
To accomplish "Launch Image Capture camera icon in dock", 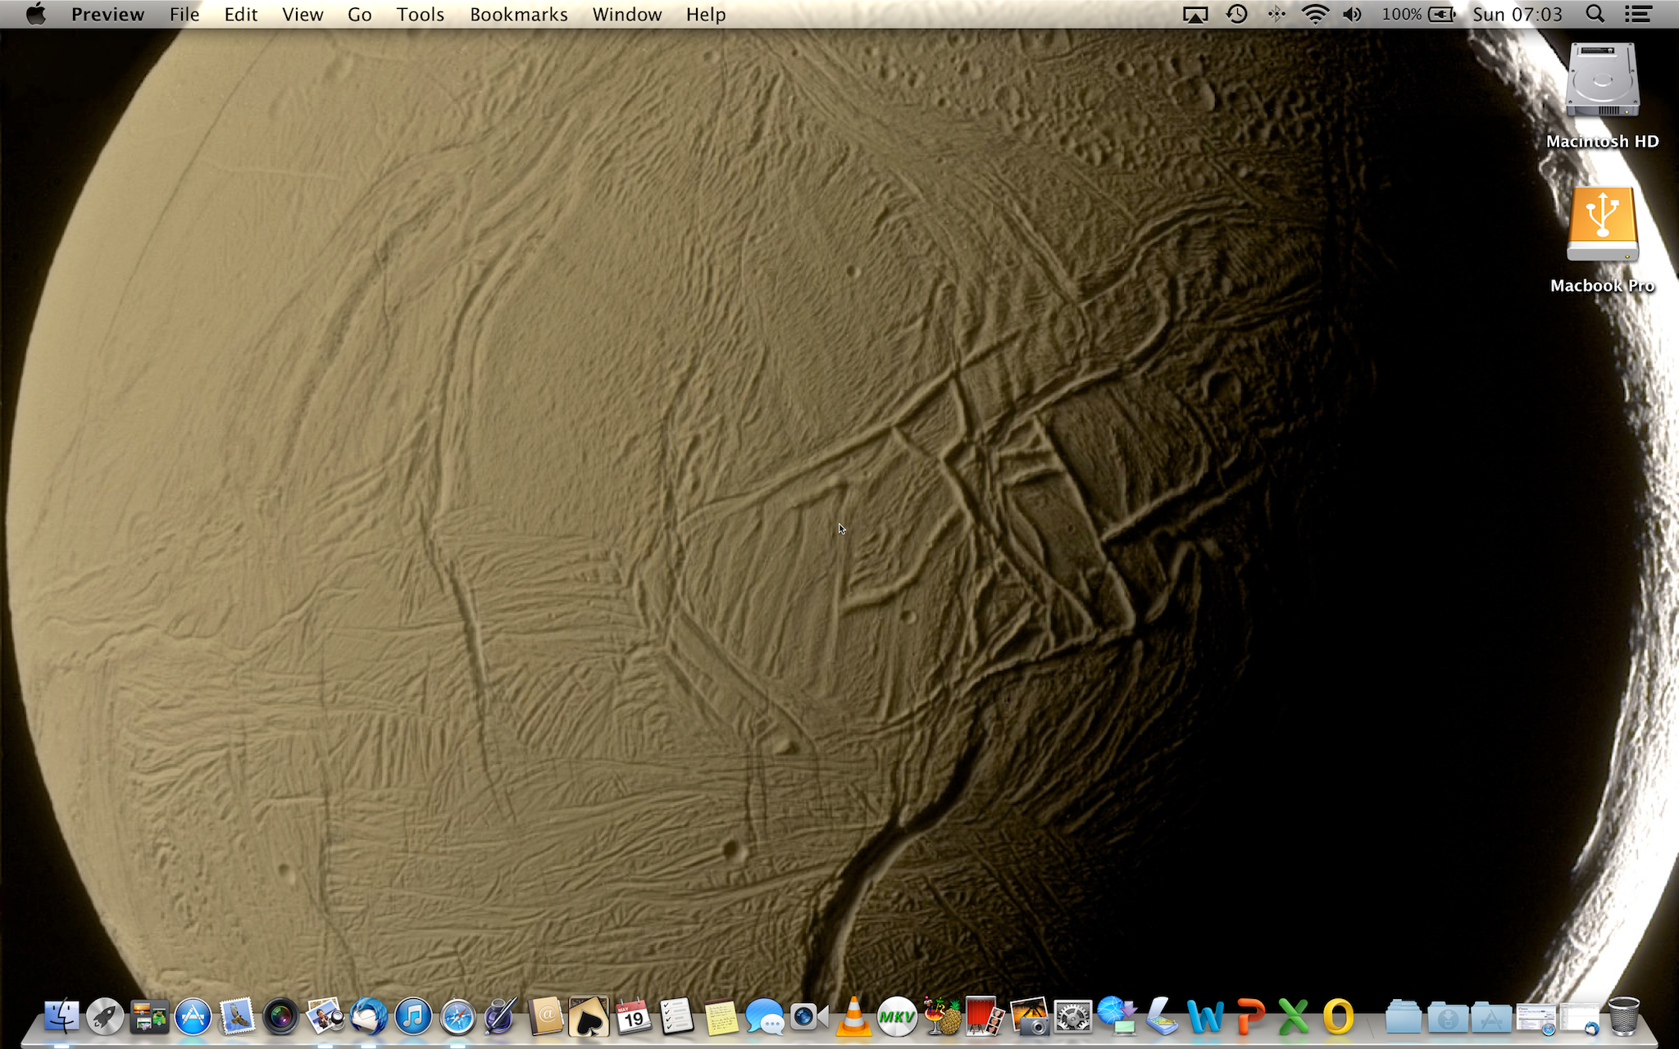I will click(x=1029, y=1017).
